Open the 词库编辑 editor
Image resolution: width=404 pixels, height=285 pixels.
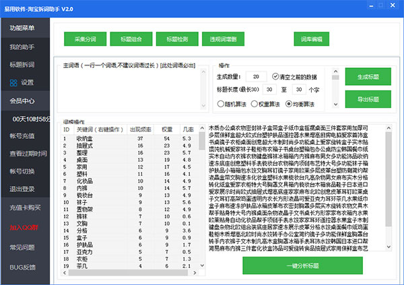tap(312, 39)
